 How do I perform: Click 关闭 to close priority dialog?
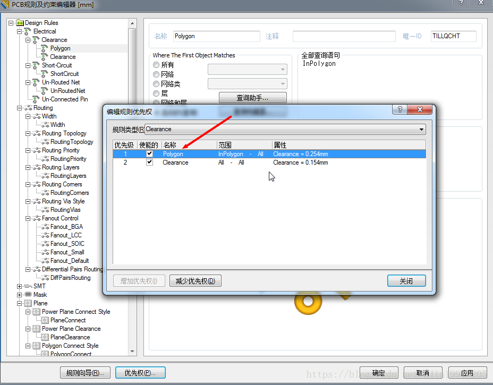click(x=406, y=281)
